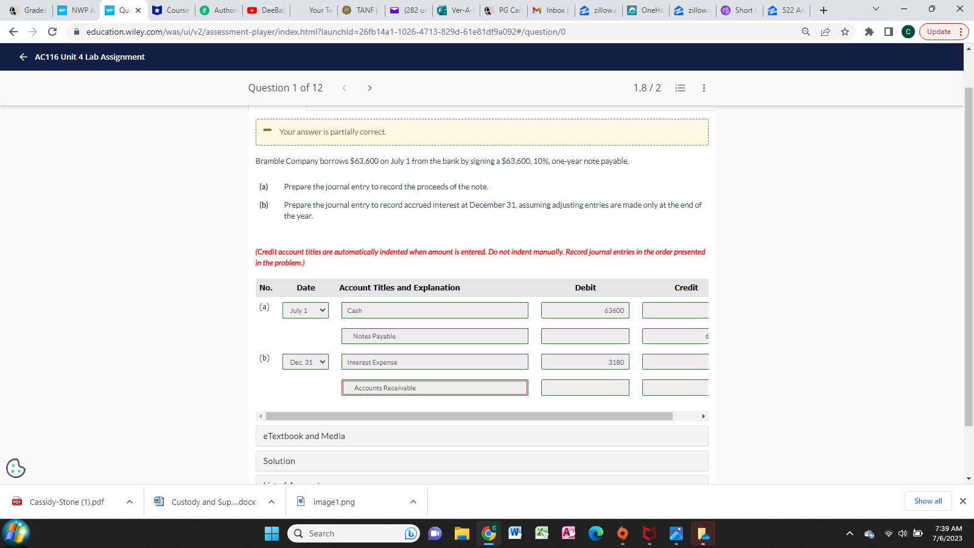The width and height of the screenshot is (974, 548).
Task: Click the Show all downloads button
Action: coord(928,501)
